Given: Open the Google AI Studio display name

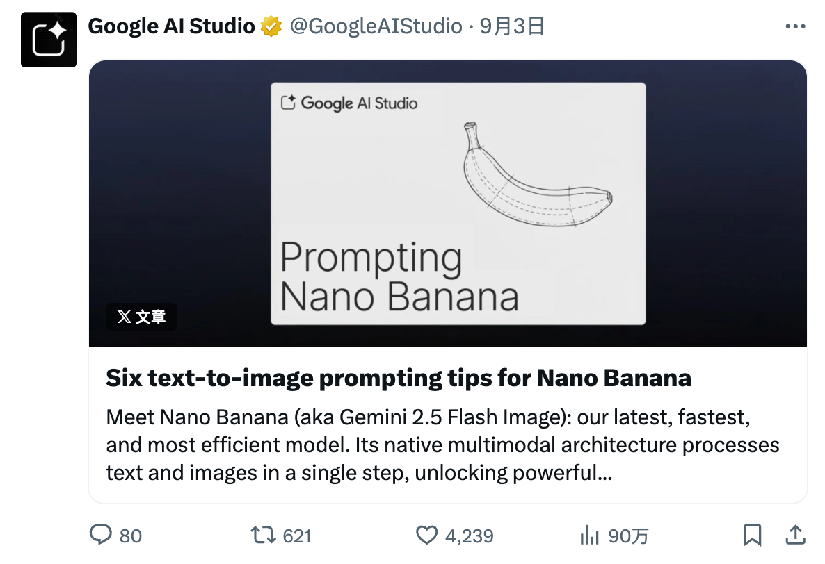Looking at the screenshot, I should point(171,26).
